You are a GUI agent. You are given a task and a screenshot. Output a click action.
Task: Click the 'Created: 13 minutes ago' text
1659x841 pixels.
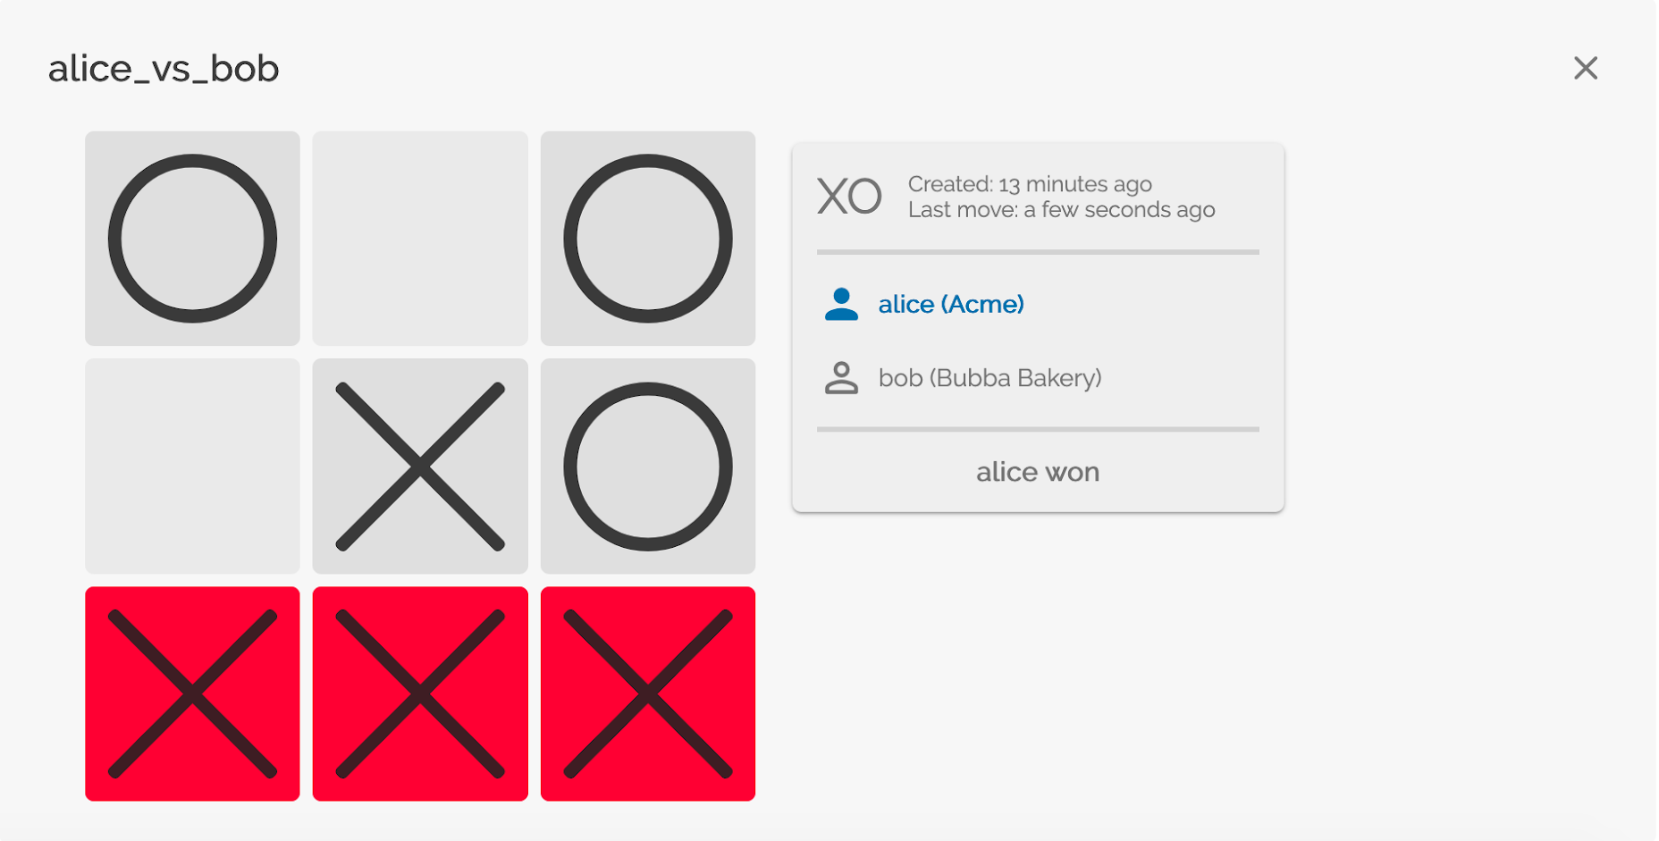coord(1030,184)
